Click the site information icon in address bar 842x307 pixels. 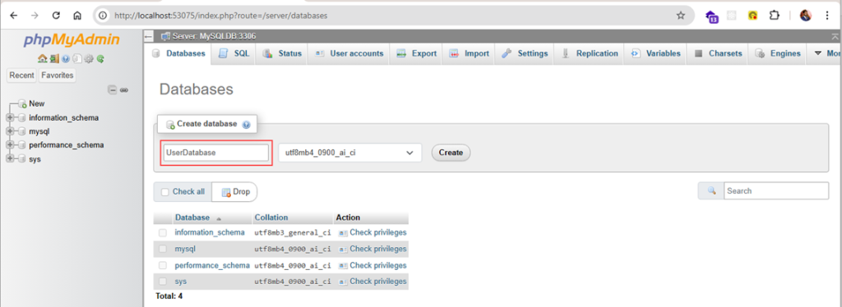(103, 16)
